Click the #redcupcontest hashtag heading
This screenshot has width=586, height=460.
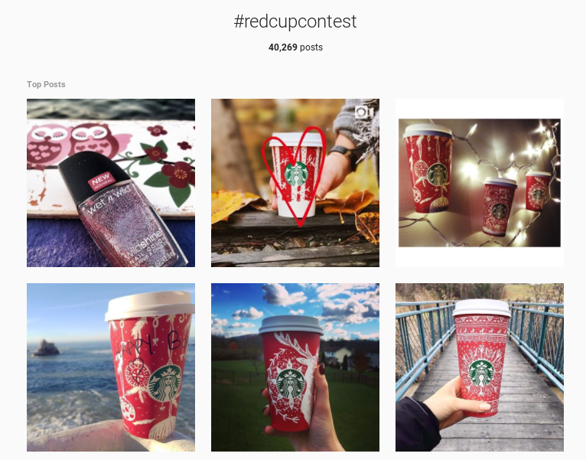[x=295, y=21]
